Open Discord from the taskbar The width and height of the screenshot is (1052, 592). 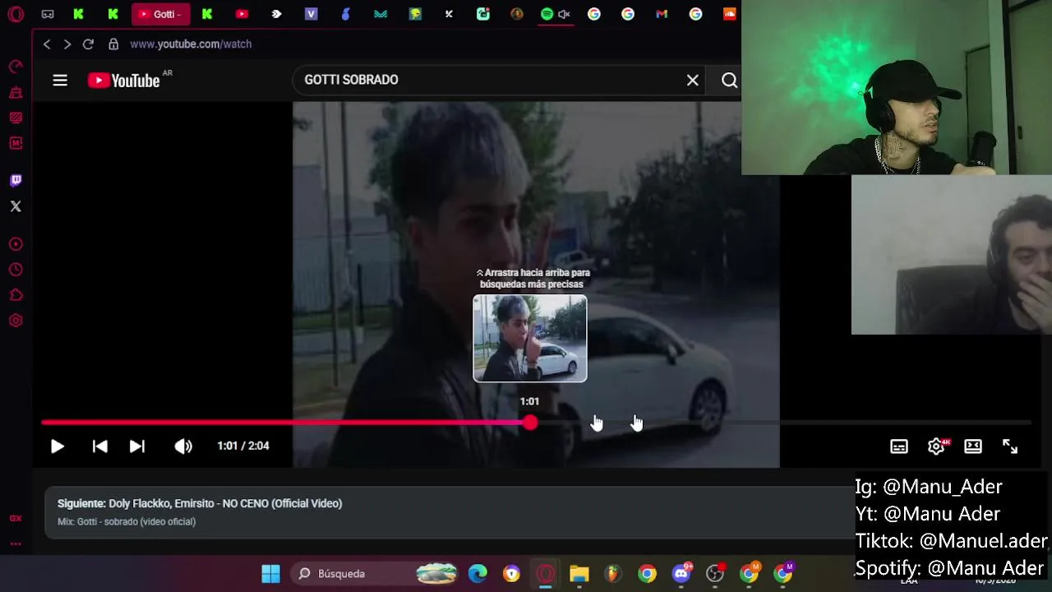(681, 574)
